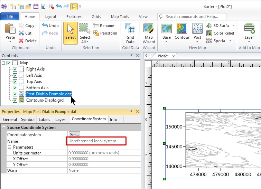Select the Contours-Diablo.grd layer
Viewport: 261px width, 189px height.
coord(45,100)
